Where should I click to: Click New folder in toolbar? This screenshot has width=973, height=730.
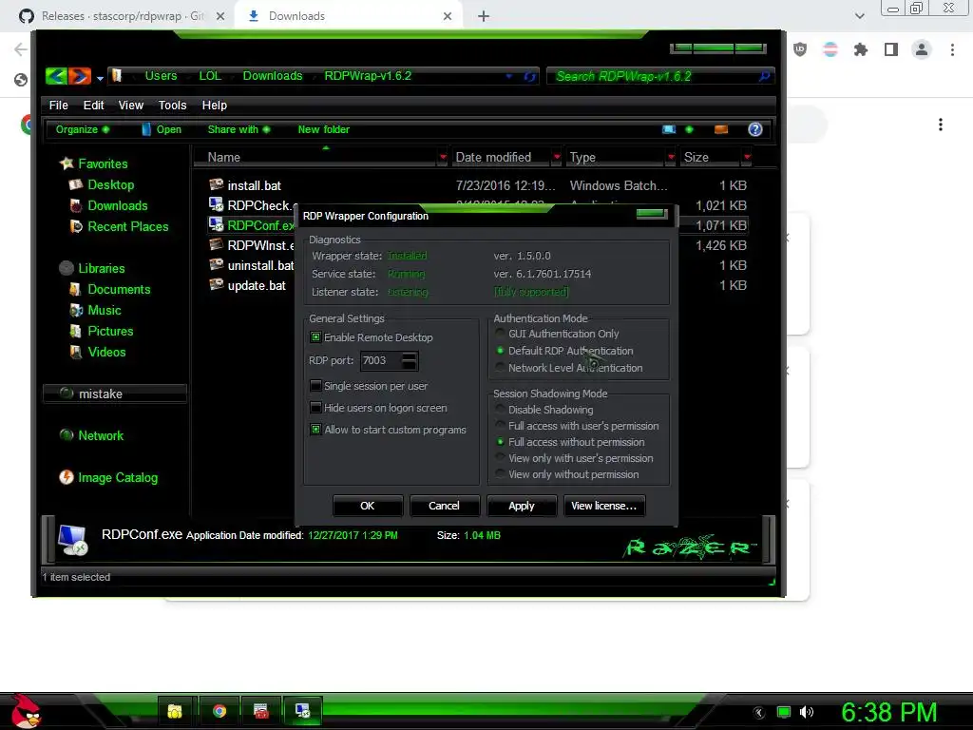coord(323,129)
